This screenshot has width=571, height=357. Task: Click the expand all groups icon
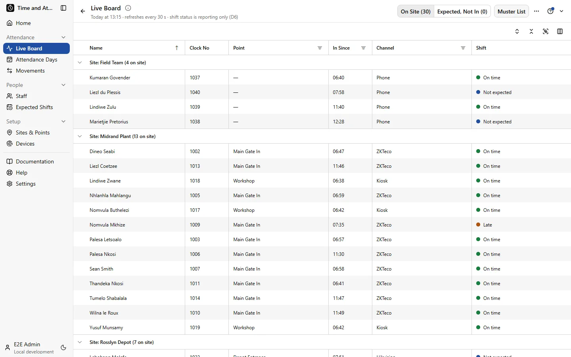[x=517, y=31]
